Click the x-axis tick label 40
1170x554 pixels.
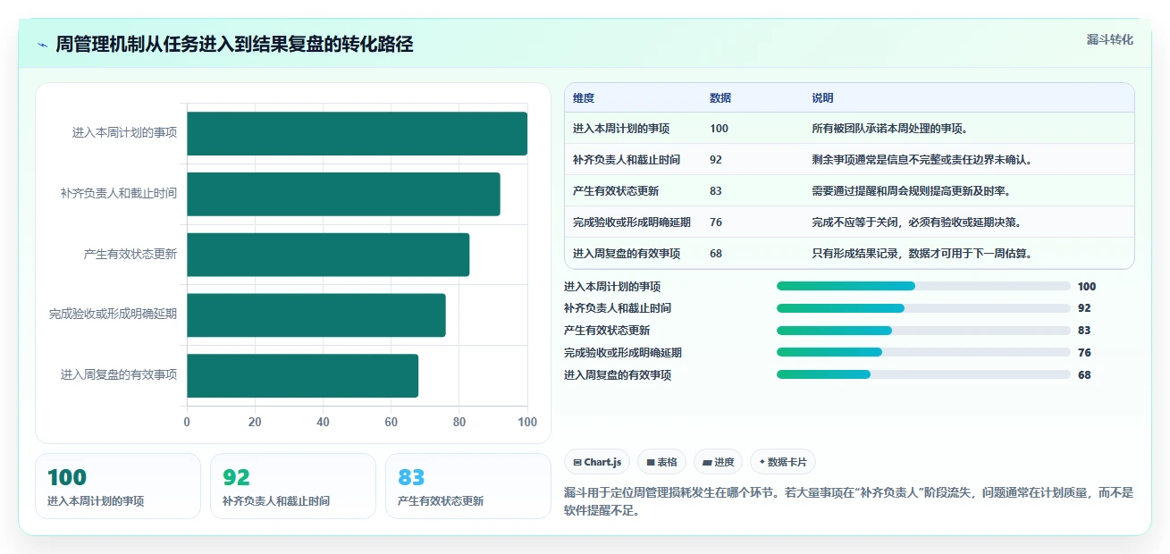(323, 422)
